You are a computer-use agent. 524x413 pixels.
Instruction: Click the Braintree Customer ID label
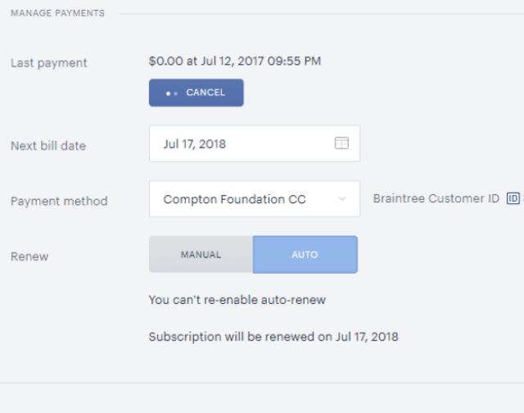(436, 198)
